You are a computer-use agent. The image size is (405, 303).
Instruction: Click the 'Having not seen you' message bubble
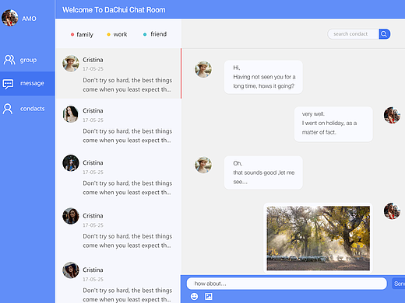[263, 77]
